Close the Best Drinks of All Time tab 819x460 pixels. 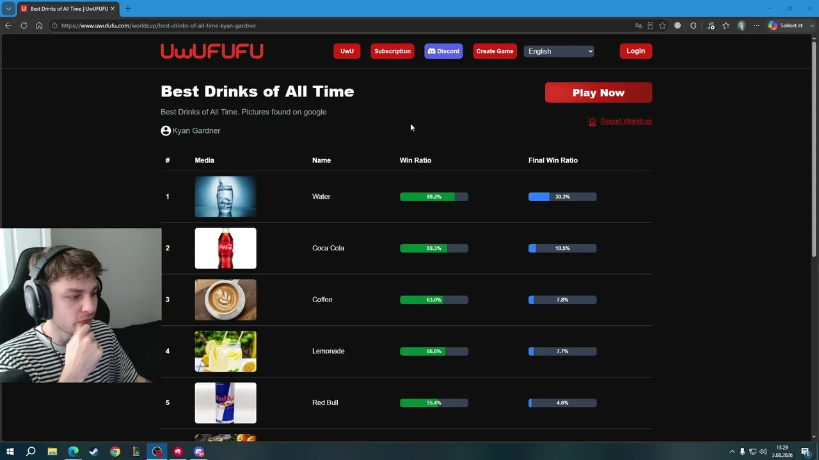(x=113, y=9)
